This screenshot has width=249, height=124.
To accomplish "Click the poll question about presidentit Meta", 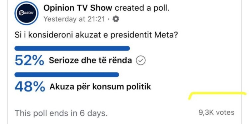I will click(x=96, y=35).
